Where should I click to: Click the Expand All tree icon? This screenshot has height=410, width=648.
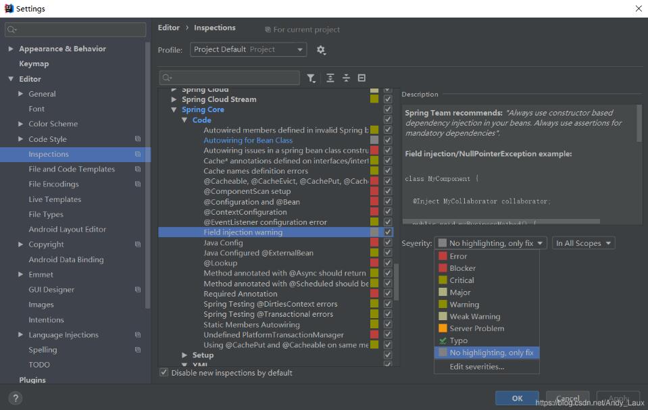pos(330,78)
